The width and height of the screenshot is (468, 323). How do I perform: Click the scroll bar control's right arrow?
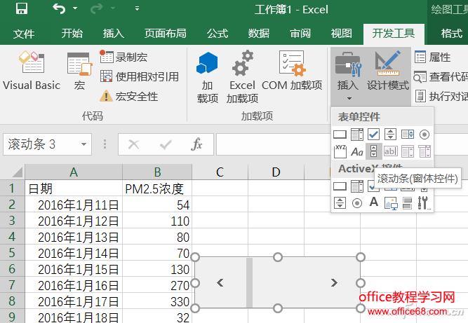coord(334,283)
